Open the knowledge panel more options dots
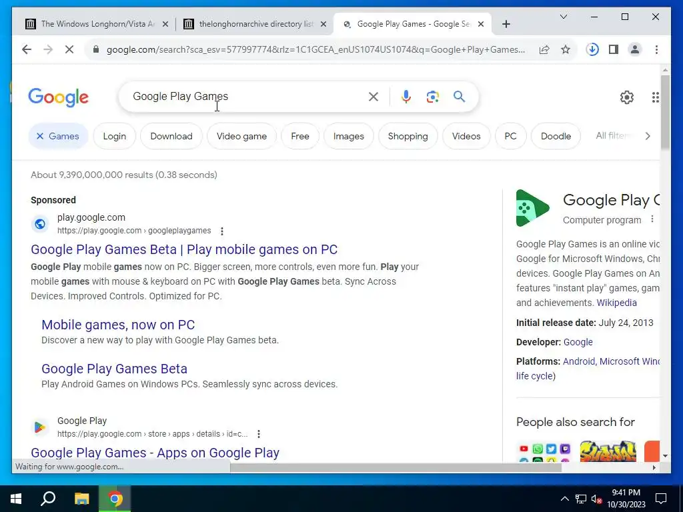The image size is (683, 512). (652, 219)
